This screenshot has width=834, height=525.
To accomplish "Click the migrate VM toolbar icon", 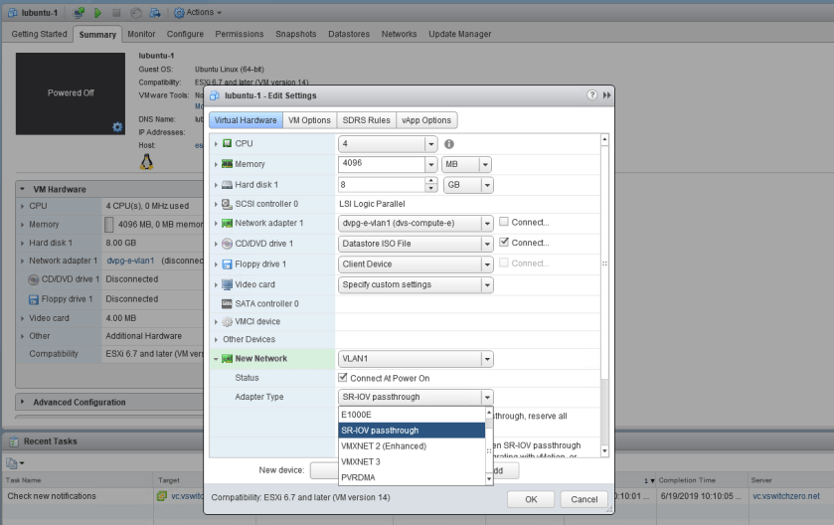I will (154, 12).
